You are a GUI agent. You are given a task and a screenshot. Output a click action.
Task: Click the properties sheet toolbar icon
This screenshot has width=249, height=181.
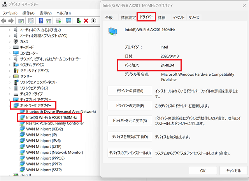tap(31, 21)
